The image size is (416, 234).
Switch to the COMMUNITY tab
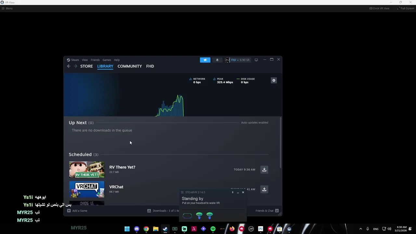[x=130, y=66]
